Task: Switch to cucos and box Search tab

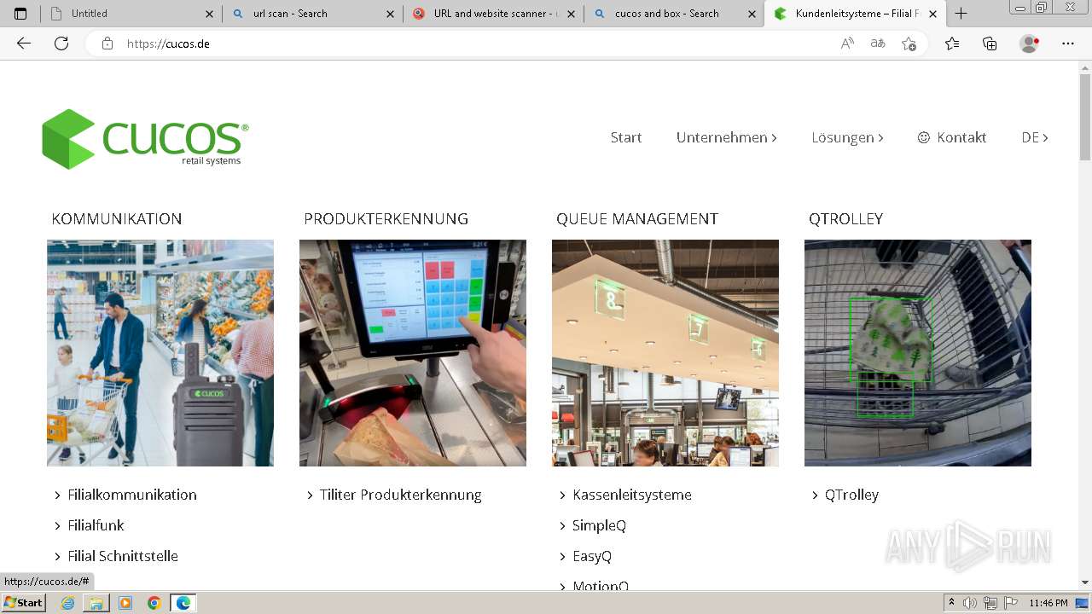Action: [674, 14]
